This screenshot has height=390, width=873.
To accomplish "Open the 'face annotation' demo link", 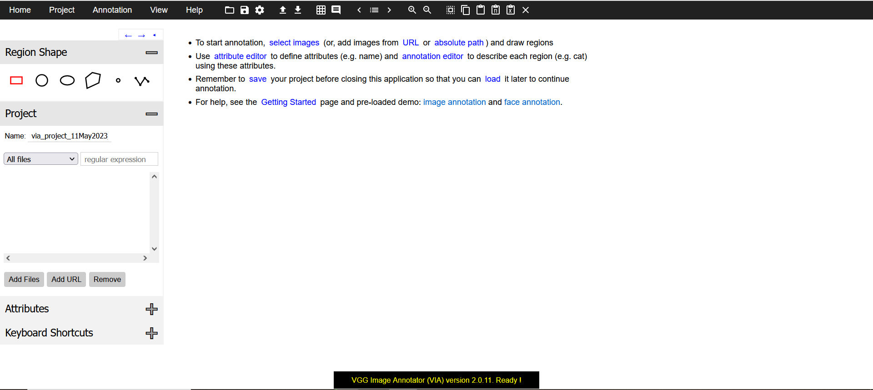I will (x=532, y=102).
